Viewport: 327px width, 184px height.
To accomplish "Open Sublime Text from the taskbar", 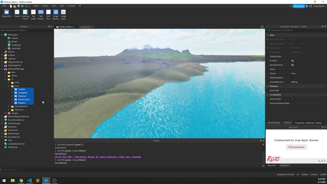I will pos(38,180).
